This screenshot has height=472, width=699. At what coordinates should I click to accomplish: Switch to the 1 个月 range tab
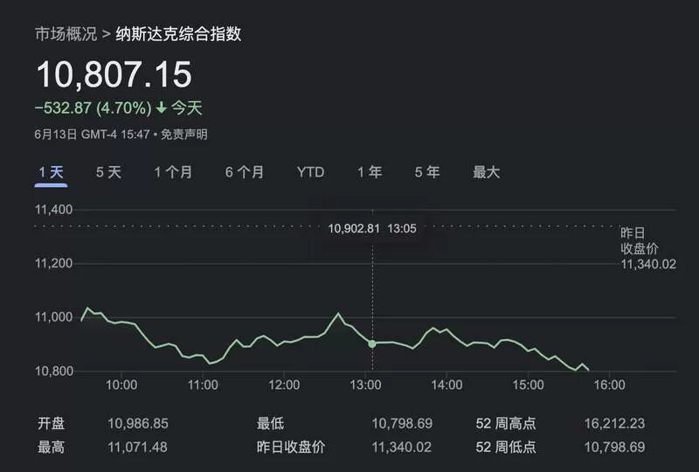(x=173, y=172)
